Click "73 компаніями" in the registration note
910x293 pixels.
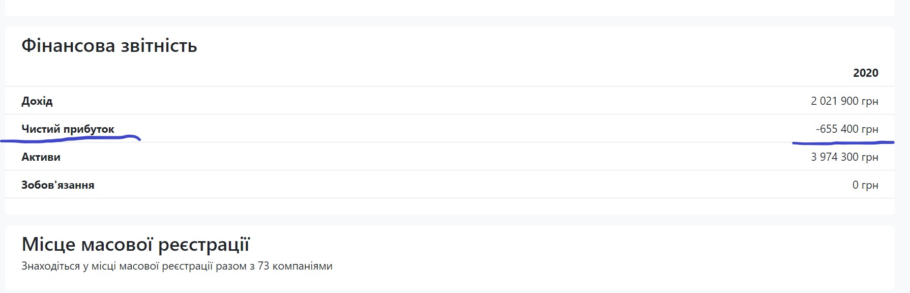pyautogui.click(x=295, y=266)
